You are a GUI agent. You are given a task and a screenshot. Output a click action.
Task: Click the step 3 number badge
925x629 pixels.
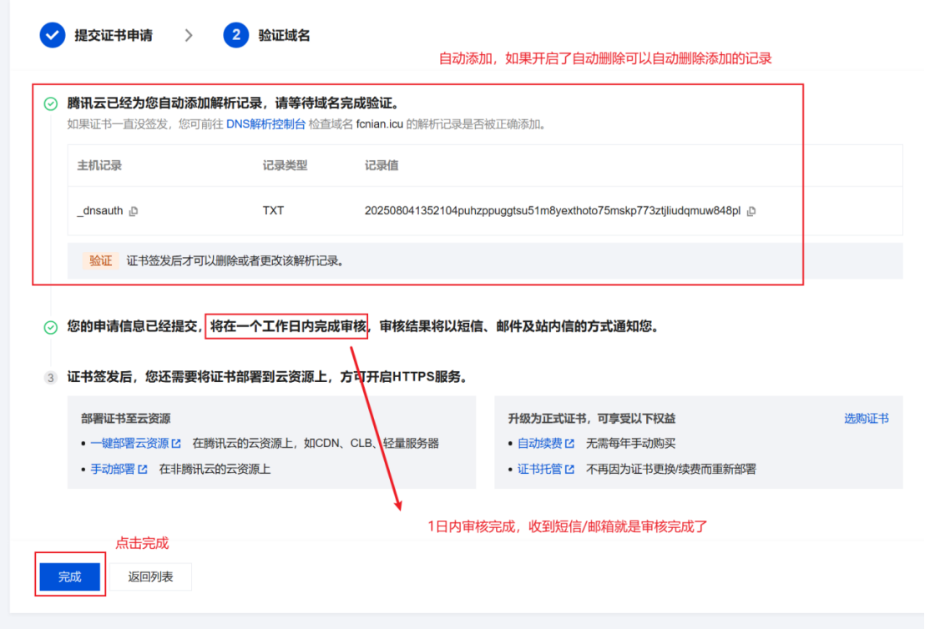click(51, 378)
